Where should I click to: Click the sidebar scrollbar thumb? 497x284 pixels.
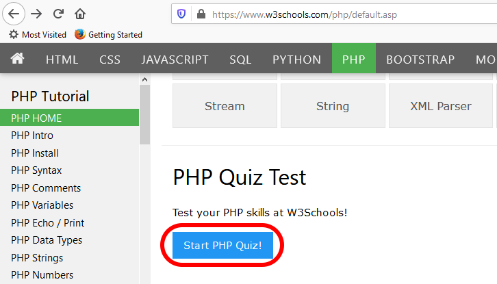(x=144, y=115)
